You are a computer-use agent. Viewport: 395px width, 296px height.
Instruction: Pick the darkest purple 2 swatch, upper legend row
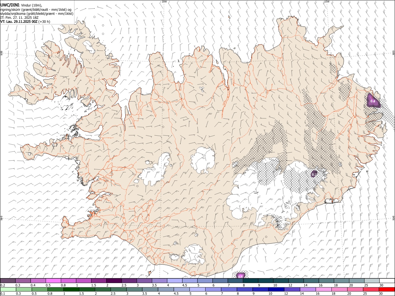click(114, 281)
